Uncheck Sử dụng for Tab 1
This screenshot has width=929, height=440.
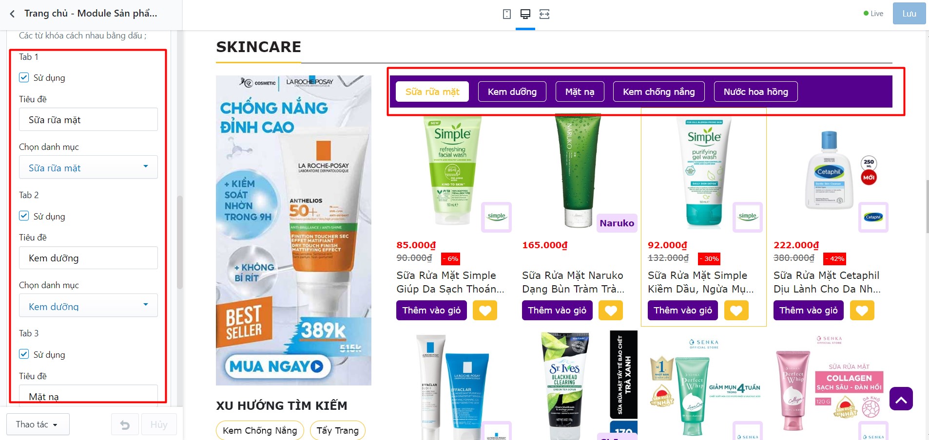coord(24,77)
